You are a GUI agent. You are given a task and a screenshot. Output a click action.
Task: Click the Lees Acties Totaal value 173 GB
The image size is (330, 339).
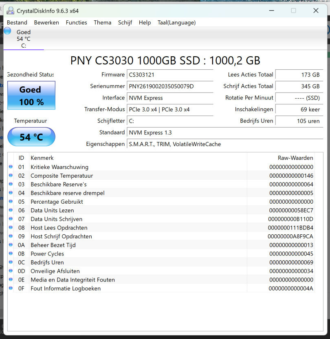[299, 75]
